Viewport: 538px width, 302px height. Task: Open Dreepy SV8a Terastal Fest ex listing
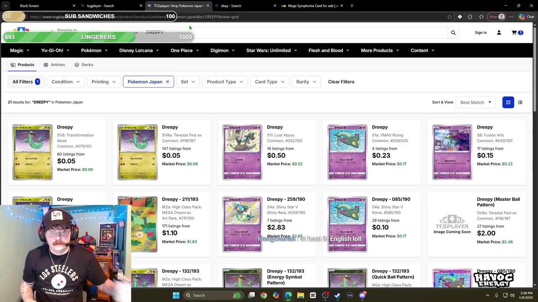(162, 152)
